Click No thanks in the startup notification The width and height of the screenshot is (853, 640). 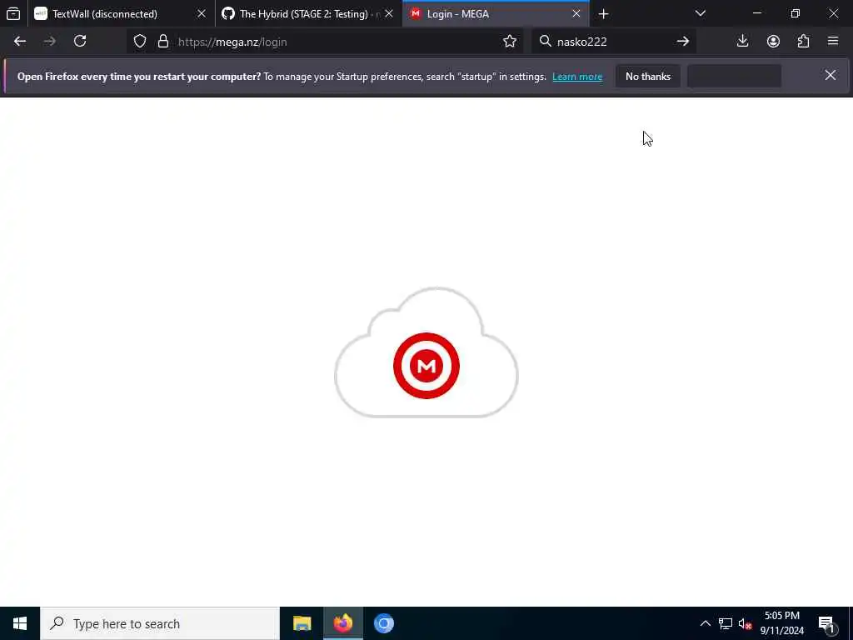(648, 77)
